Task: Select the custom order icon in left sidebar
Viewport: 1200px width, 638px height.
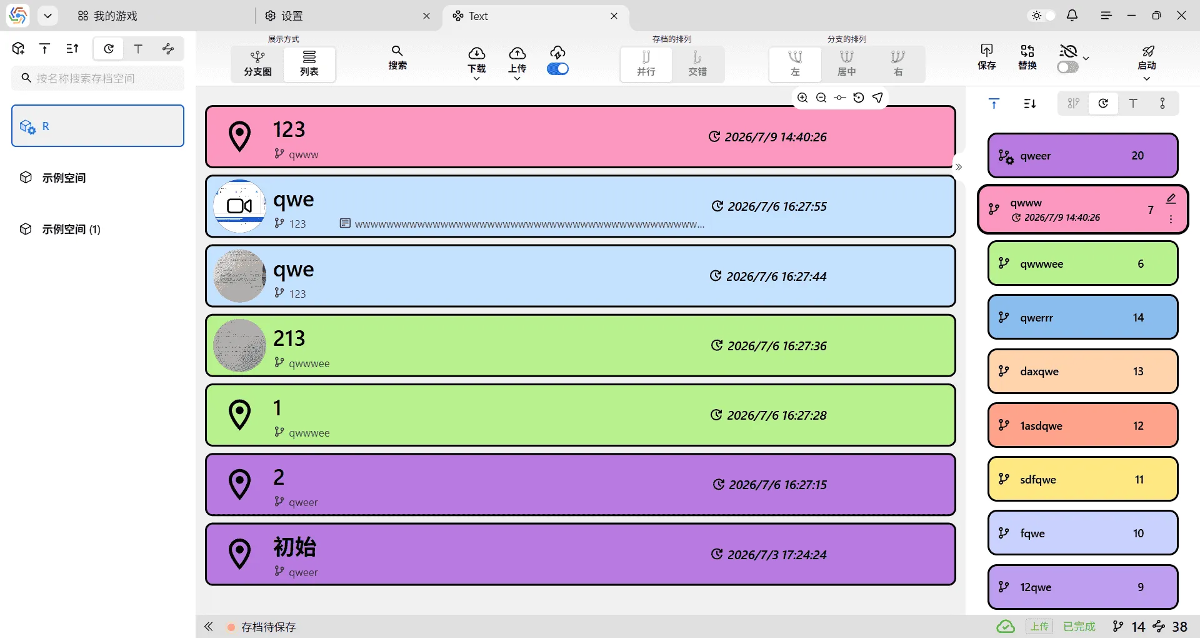Action: pyautogui.click(x=167, y=49)
